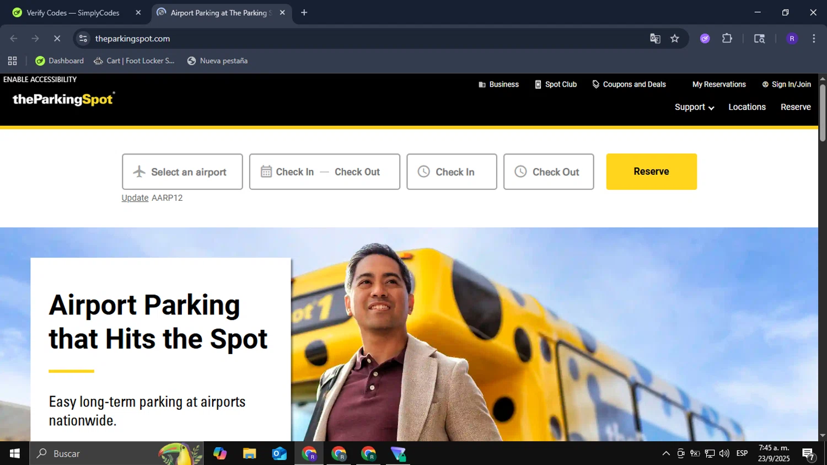Viewport: 827px width, 465px height.
Task: Open Chrome three-dot menu
Action: point(814,39)
